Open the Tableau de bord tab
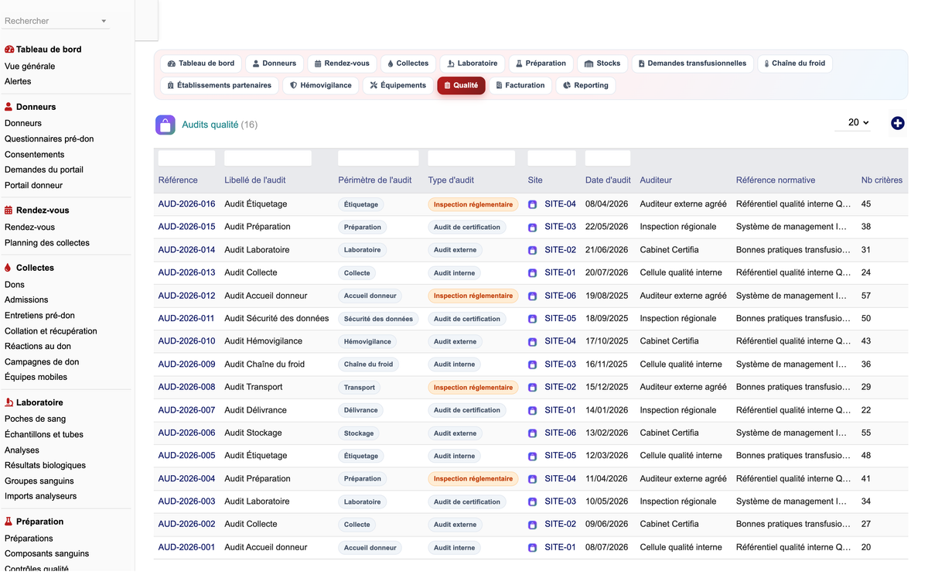The width and height of the screenshot is (928, 575). (x=201, y=63)
